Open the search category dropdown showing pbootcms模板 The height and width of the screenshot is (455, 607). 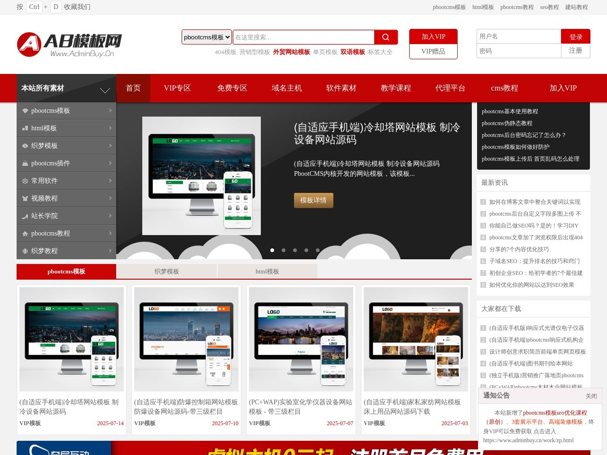tap(206, 36)
